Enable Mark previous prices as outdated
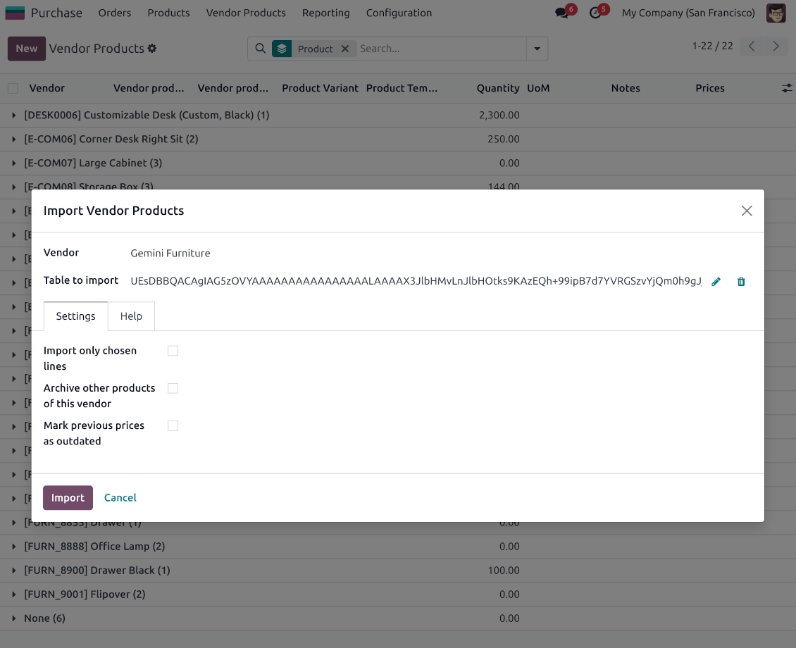This screenshot has width=796, height=648. (173, 425)
